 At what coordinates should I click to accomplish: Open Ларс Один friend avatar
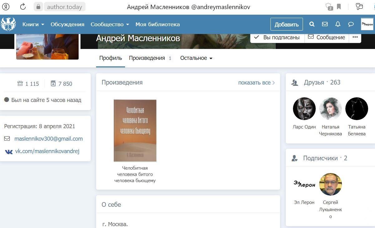[304, 109]
